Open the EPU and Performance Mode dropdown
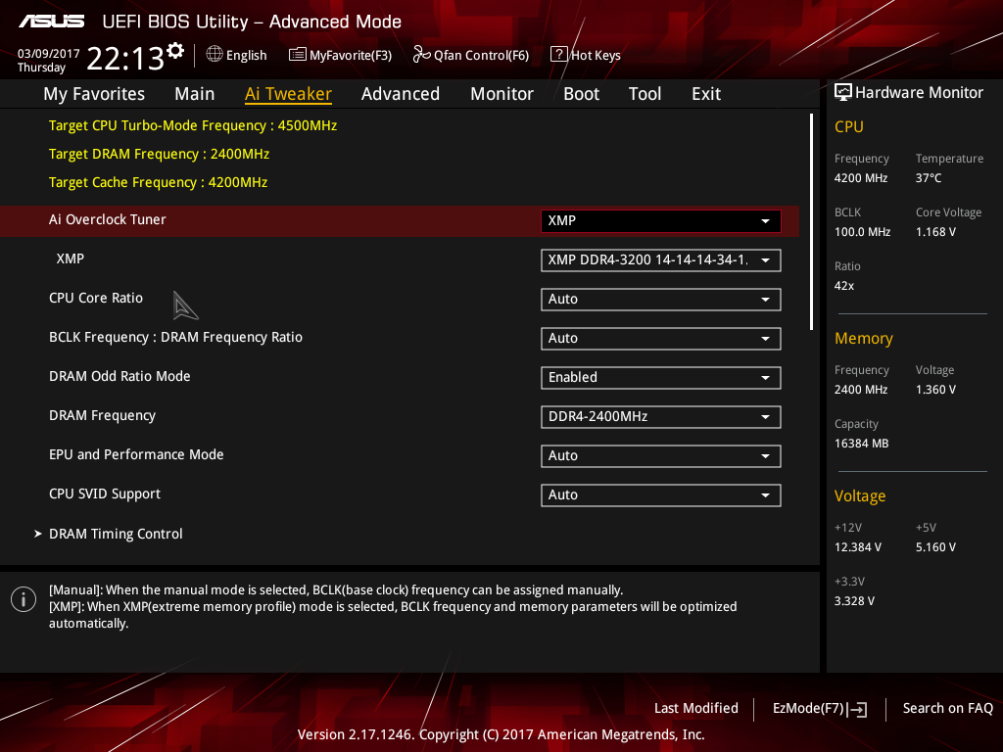The width and height of the screenshot is (1003, 752). click(x=661, y=456)
